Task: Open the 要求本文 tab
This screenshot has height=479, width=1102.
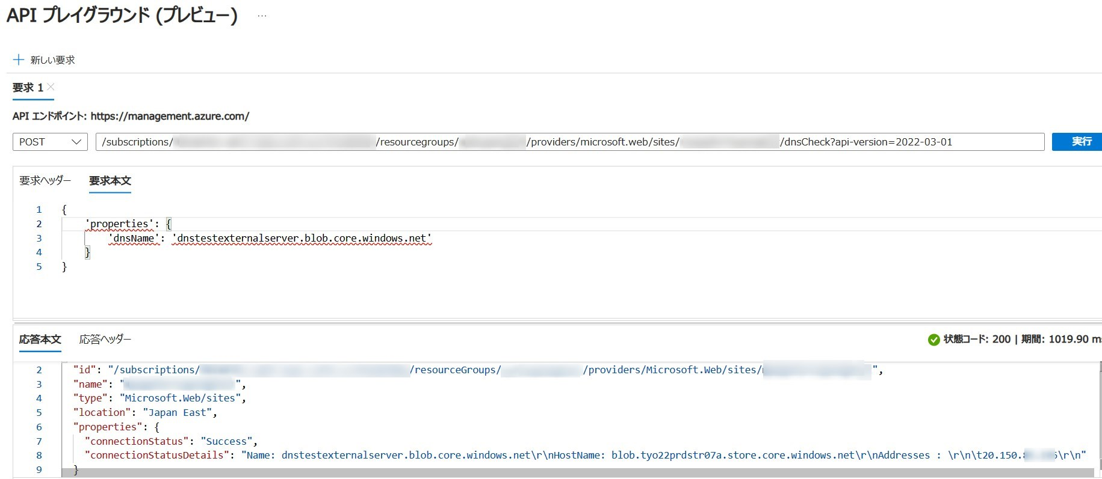Action: click(110, 180)
